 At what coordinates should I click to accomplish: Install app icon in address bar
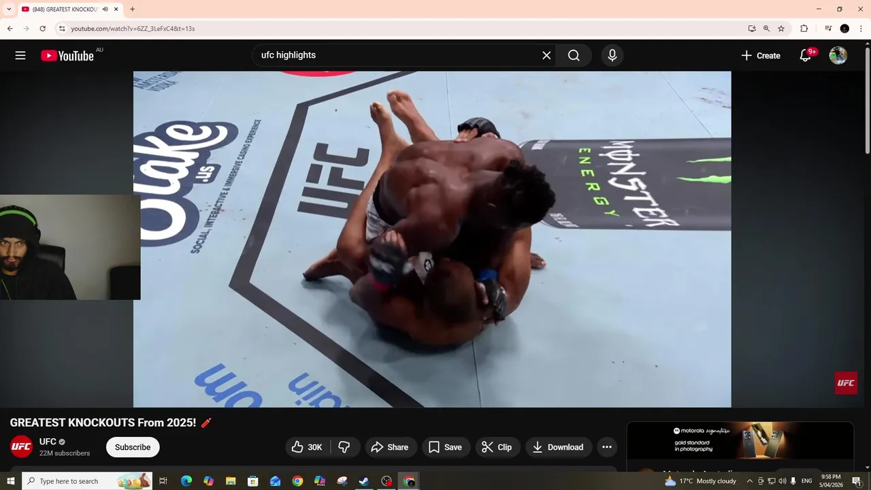(752, 29)
